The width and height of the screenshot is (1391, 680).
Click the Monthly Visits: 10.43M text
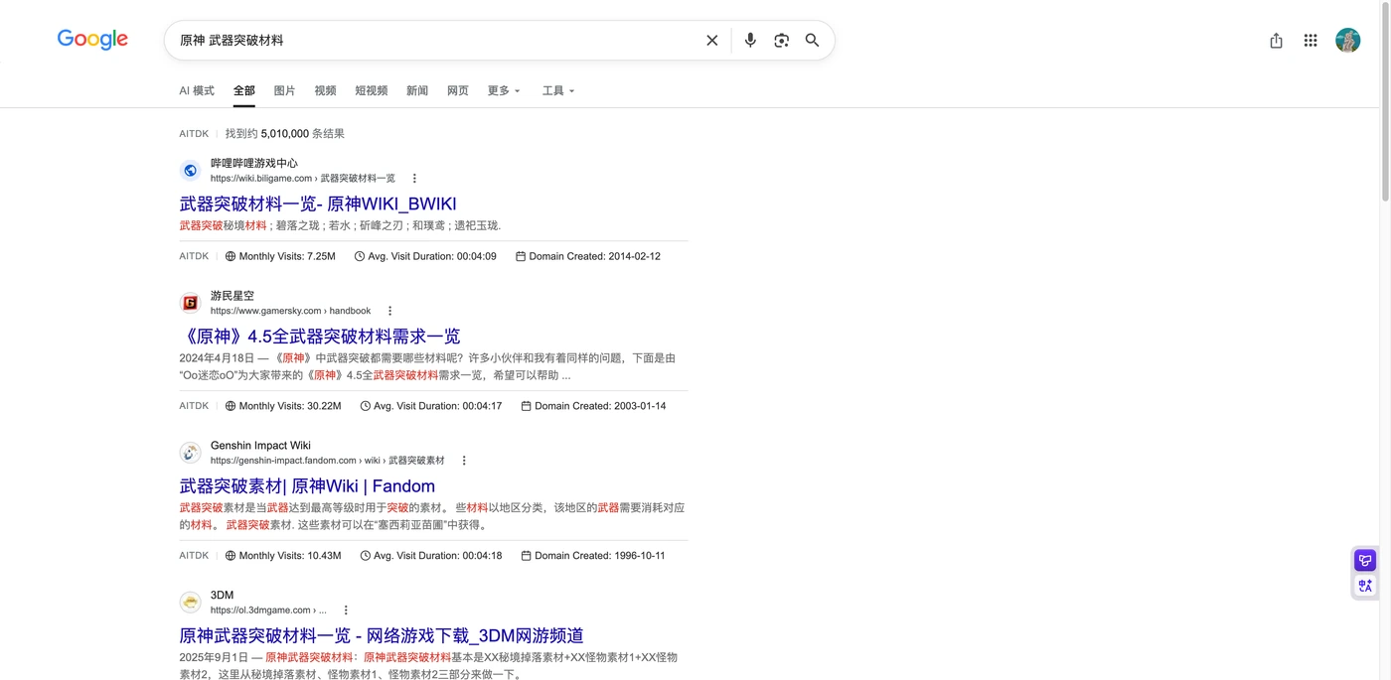pyautogui.click(x=290, y=556)
